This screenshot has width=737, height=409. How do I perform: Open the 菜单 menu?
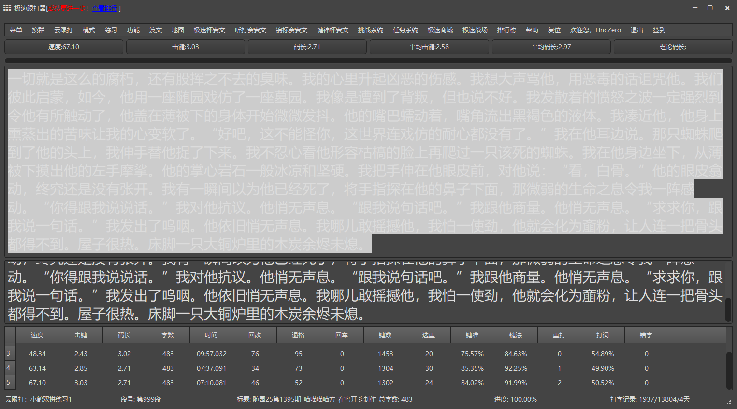(16, 30)
